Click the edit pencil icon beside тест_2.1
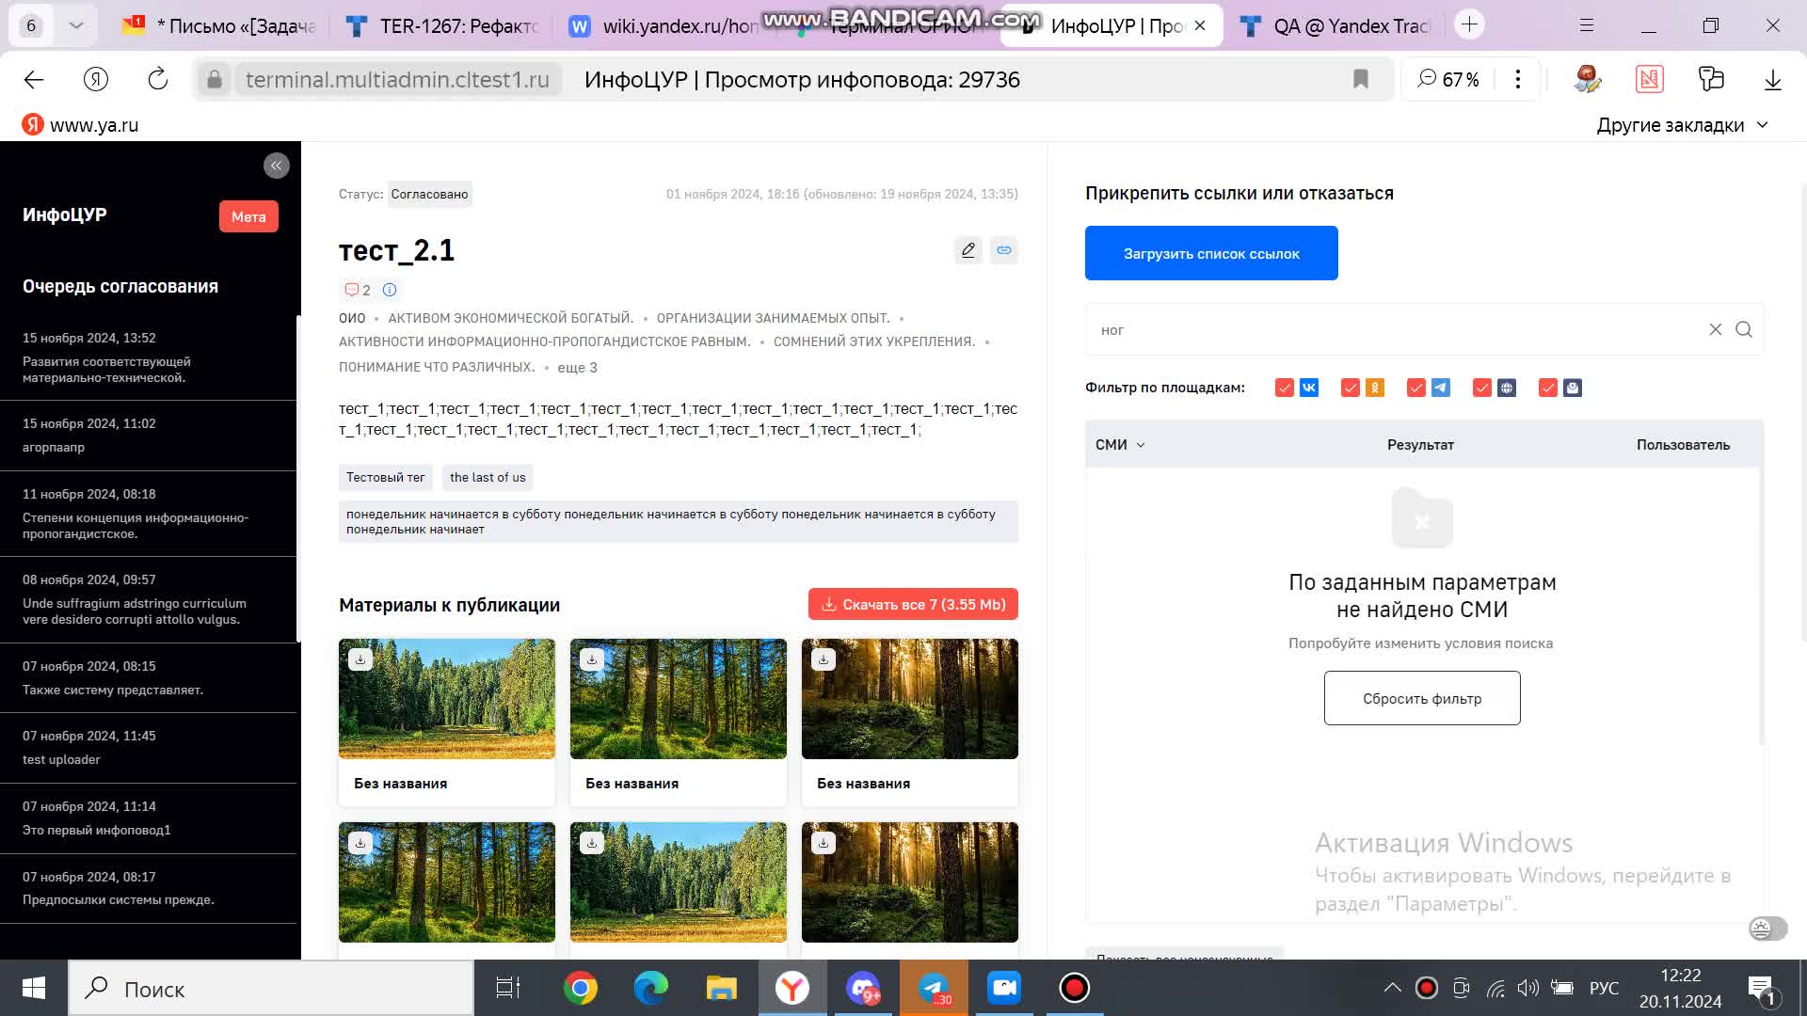 967,250
